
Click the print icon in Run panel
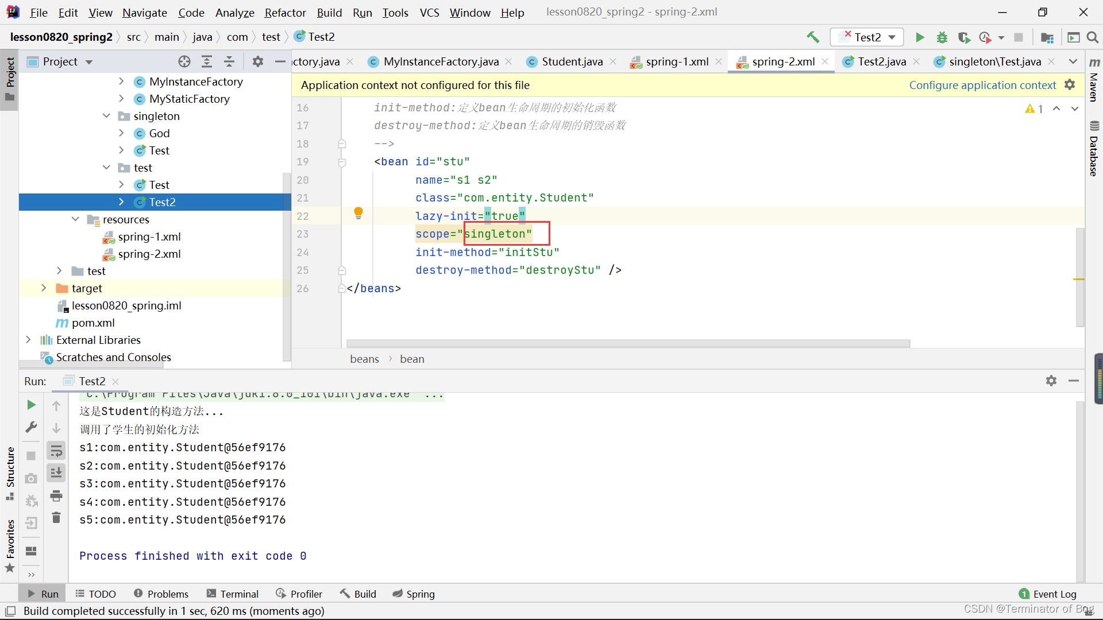click(56, 495)
